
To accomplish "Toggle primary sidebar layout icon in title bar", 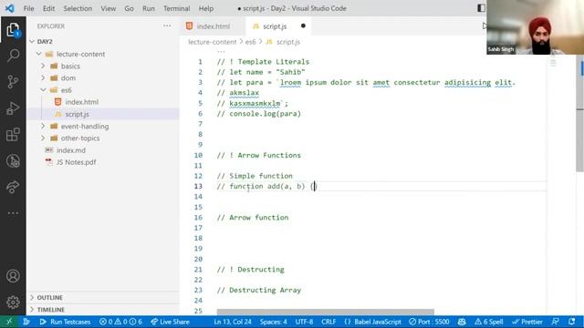I will (481, 8).
